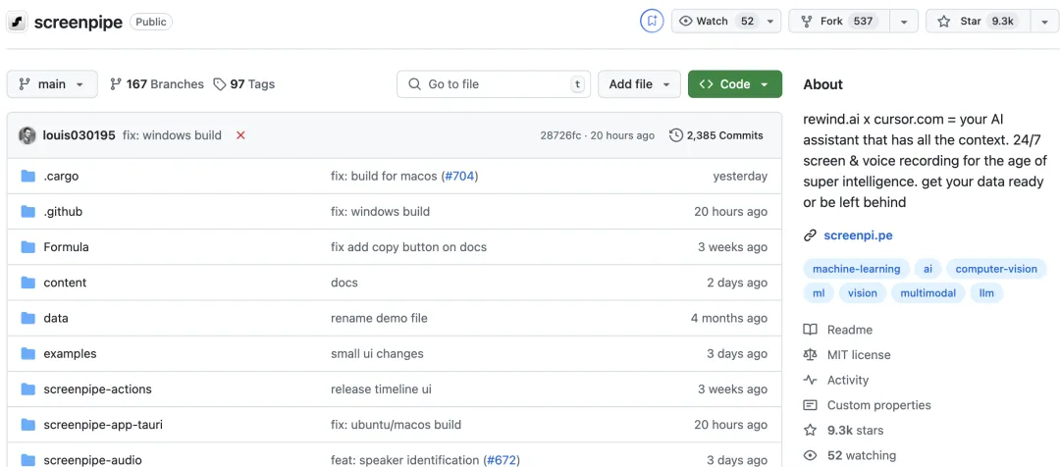Click the red failed build status X
This screenshot has height=467, width=1060.
(240, 135)
